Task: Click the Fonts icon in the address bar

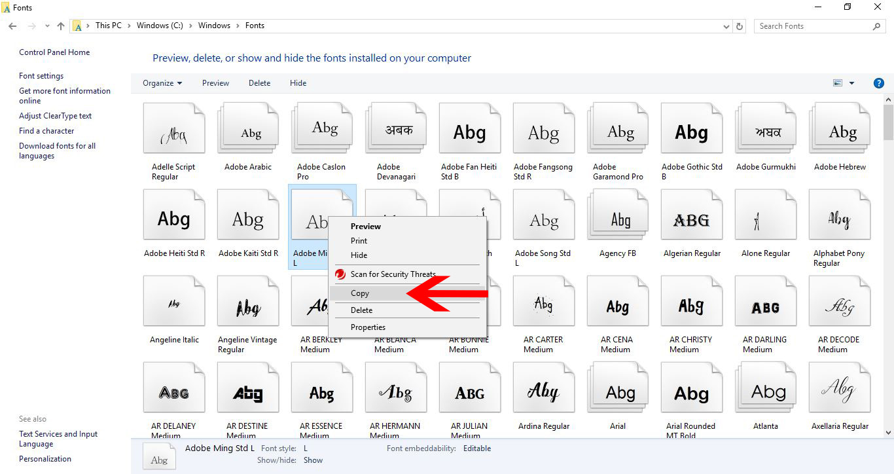Action: (79, 26)
